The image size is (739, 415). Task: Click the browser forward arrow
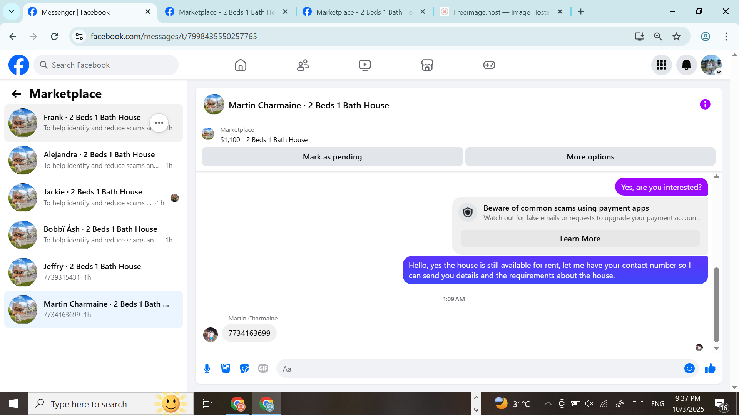click(33, 37)
